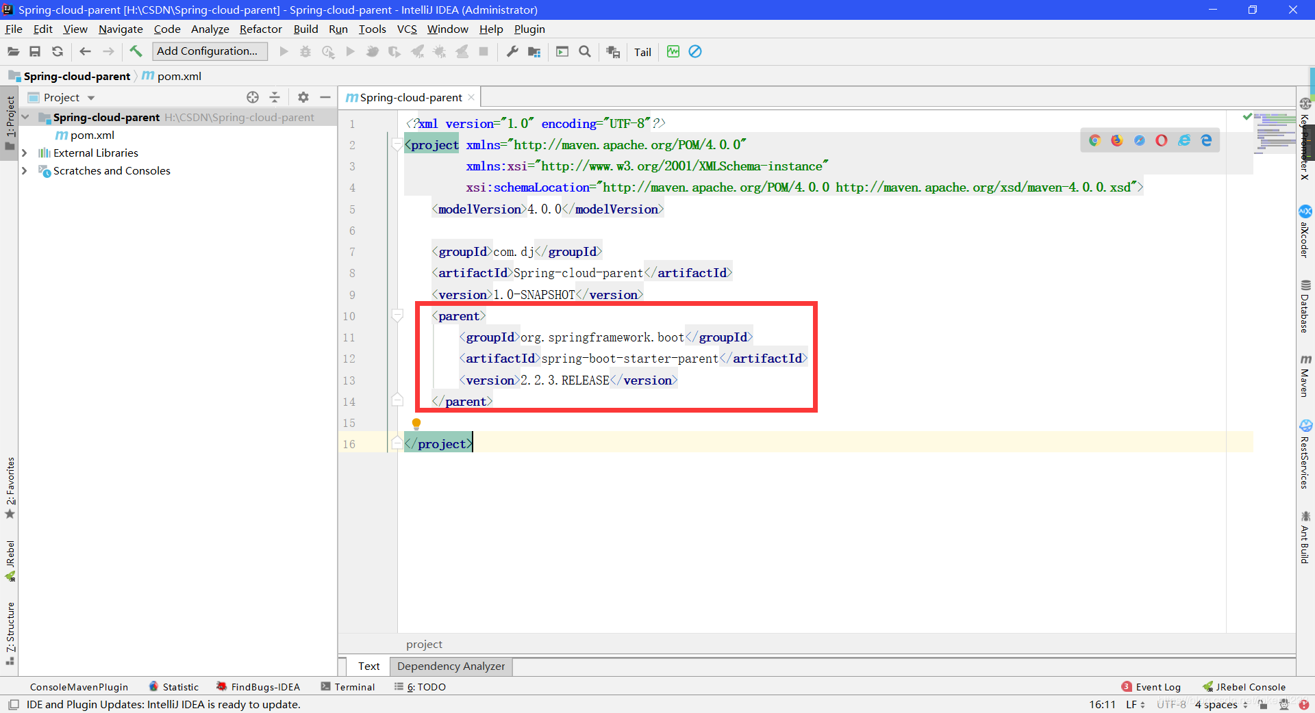The width and height of the screenshot is (1315, 713).
Task: Toggle the JRebel left side panel
Action: [10, 561]
